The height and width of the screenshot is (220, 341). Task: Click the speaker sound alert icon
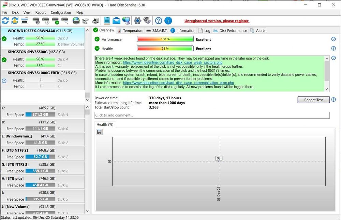(147, 21)
